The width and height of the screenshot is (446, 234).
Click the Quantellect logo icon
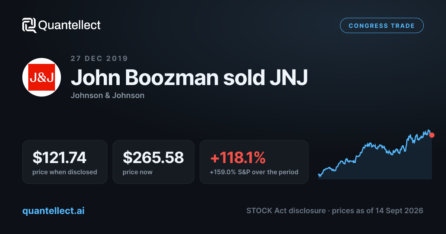(29, 25)
